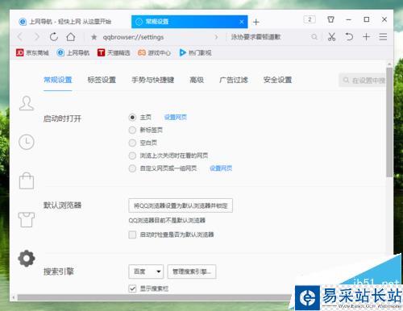Switch to 手势与快捷键 settings tab
Screen dimensions: 403x311
click(153, 80)
